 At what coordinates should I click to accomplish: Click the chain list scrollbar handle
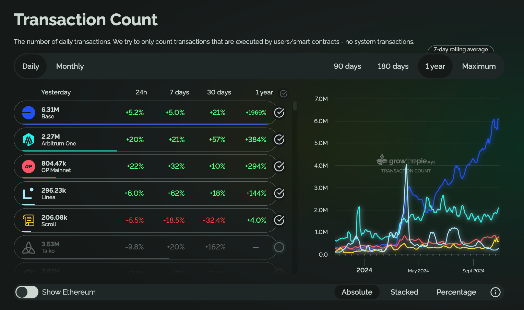click(295, 106)
